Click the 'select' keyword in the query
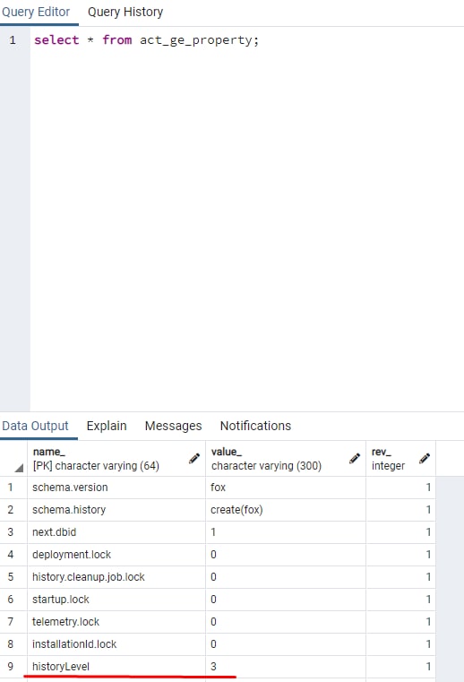Viewport: 464px width, 682px height. (56, 40)
